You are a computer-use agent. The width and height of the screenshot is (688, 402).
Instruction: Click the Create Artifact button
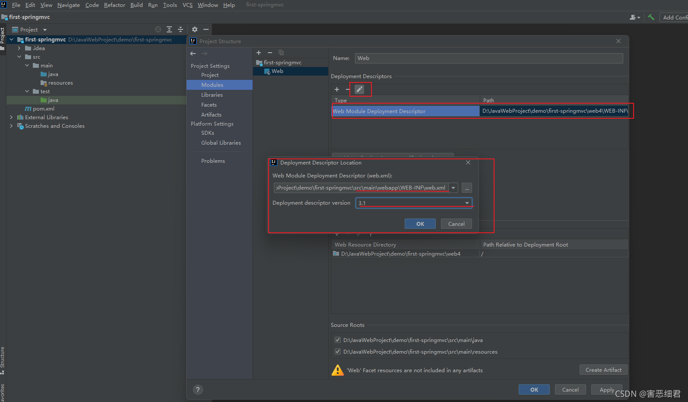pyautogui.click(x=603, y=370)
